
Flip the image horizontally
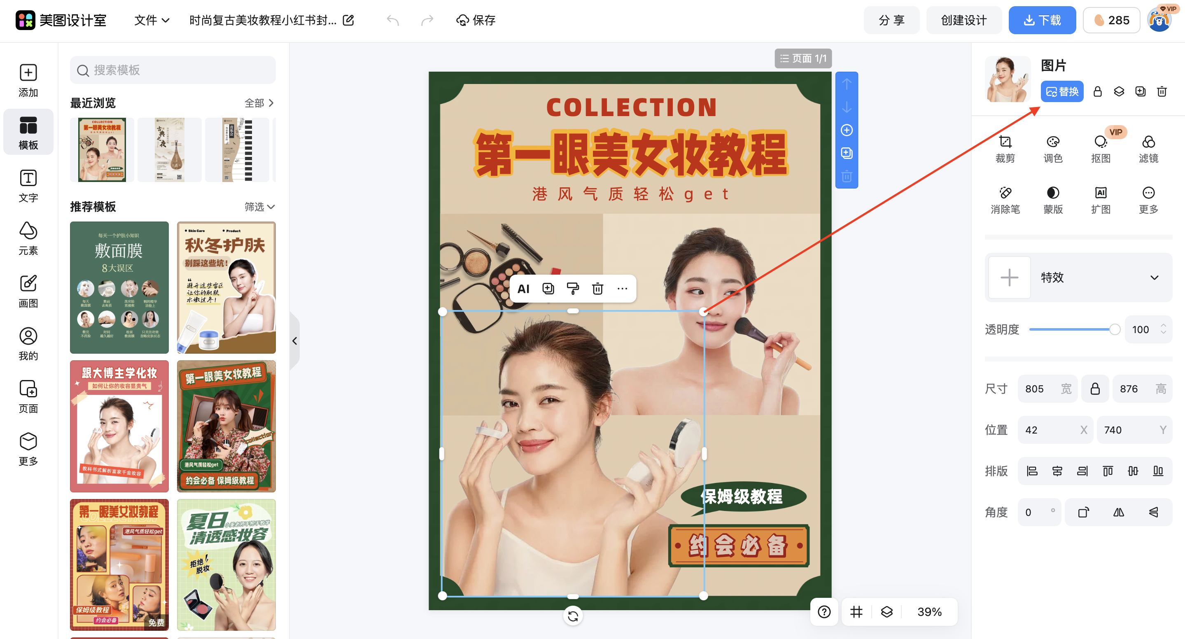click(1118, 512)
